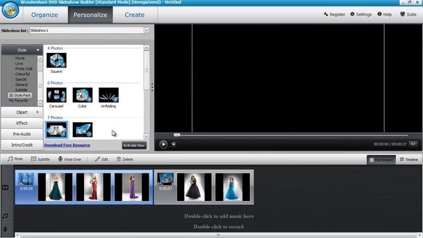The width and height of the screenshot is (423, 238).
Task: Select the Love style category
Action: (x=19, y=63)
